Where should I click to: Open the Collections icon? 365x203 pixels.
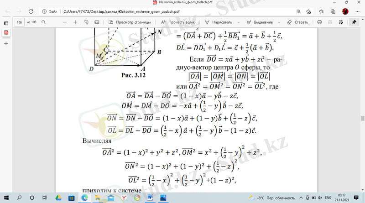coord(333,11)
